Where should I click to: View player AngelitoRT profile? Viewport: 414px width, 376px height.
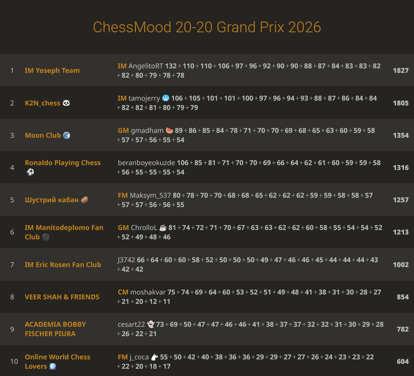[x=146, y=66]
